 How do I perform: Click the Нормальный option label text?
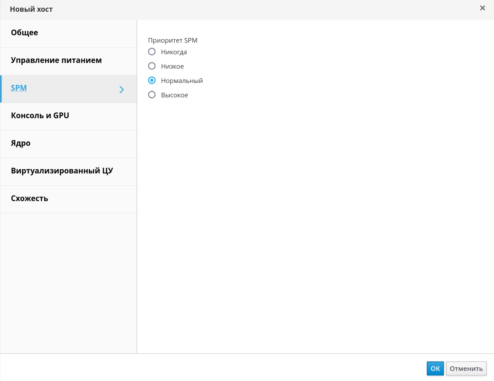(x=182, y=81)
